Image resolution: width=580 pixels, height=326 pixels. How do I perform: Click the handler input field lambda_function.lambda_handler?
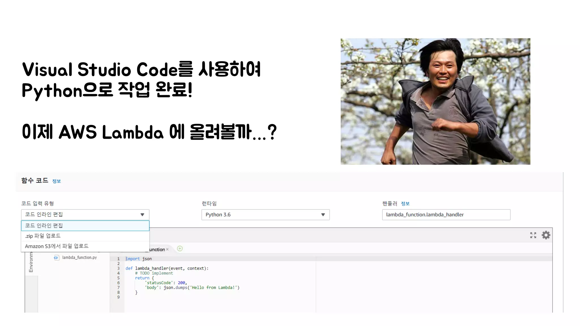pyautogui.click(x=446, y=215)
